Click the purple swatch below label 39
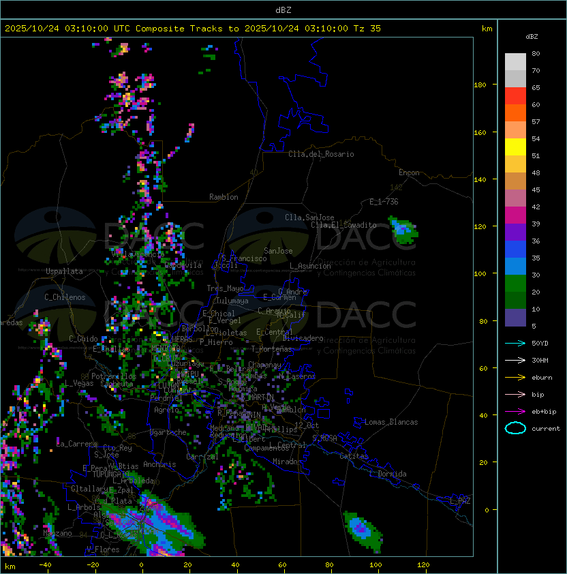This screenshot has height=574, width=567. 515,232
